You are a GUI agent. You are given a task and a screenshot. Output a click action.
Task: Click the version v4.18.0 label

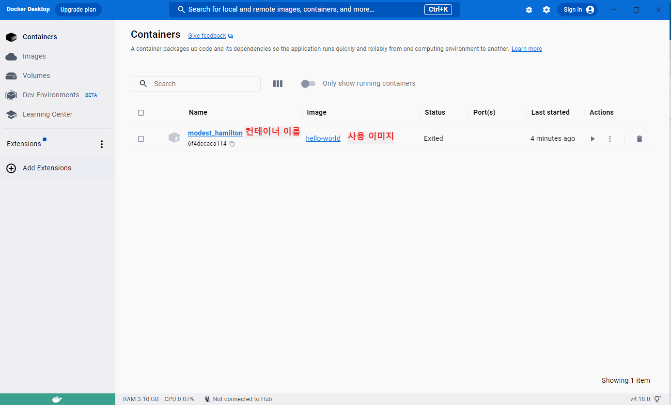point(640,399)
